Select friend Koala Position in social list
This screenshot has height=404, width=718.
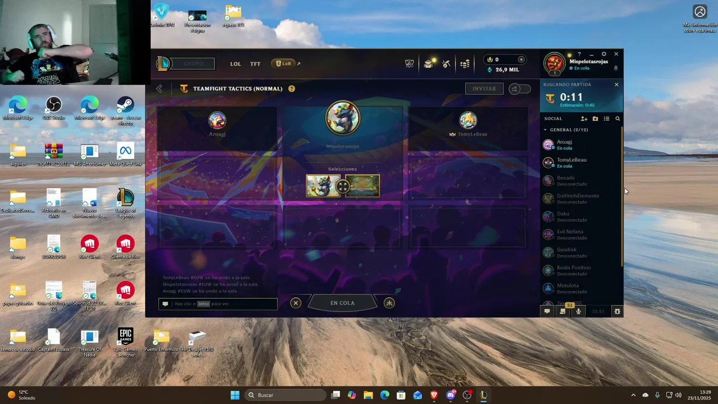click(x=581, y=270)
